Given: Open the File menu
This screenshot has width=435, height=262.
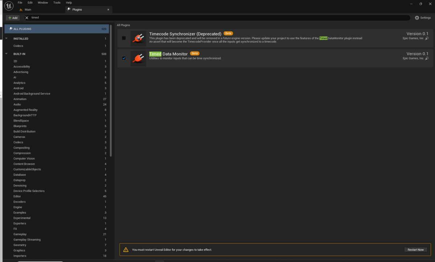Looking at the screenshot, I should coord(20,3).
